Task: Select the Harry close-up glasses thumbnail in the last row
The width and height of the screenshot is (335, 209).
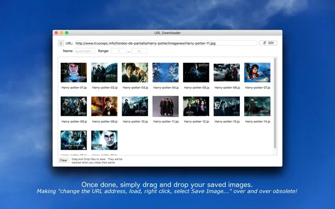Action: (104, 140)
